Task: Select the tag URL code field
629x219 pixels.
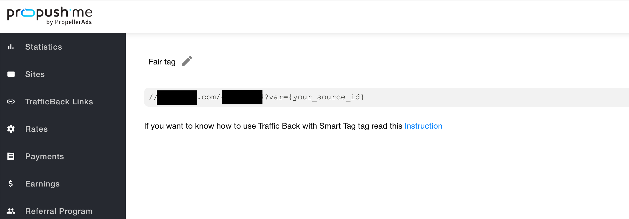Action: [387, 97]
